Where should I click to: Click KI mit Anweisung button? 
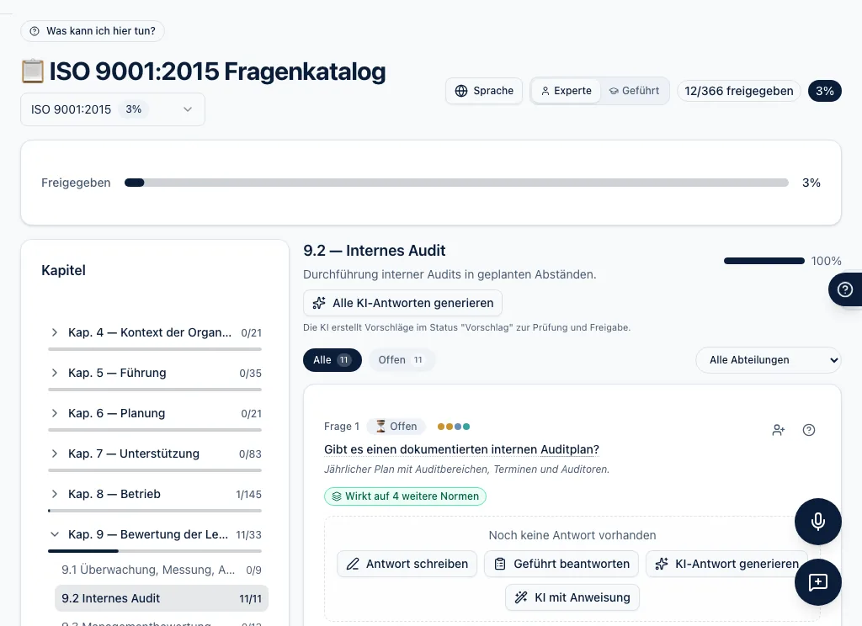pyautogui.click(x=572, y=597)
